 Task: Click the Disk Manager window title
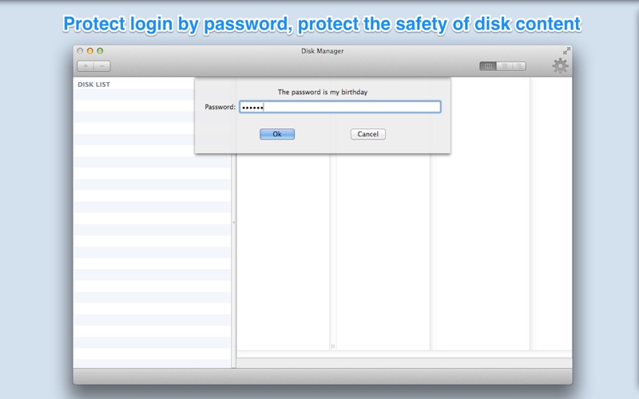pos(323,51)
